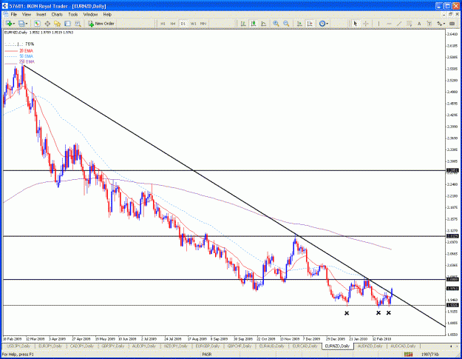Select the Vertical Line drawing tool

point(378,24)
